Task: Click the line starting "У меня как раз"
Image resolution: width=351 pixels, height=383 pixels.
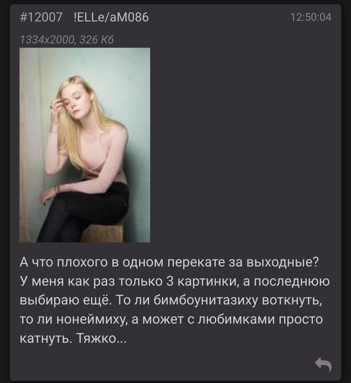Action: (175, 281)
